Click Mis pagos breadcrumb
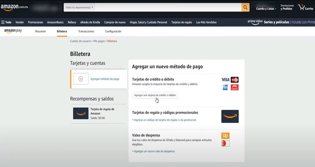 click(99, 41)
